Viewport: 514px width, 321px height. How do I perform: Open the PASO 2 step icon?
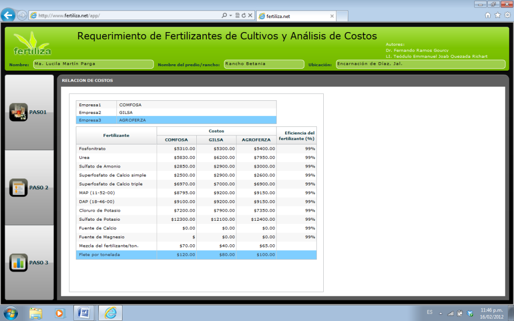[19, 188]
